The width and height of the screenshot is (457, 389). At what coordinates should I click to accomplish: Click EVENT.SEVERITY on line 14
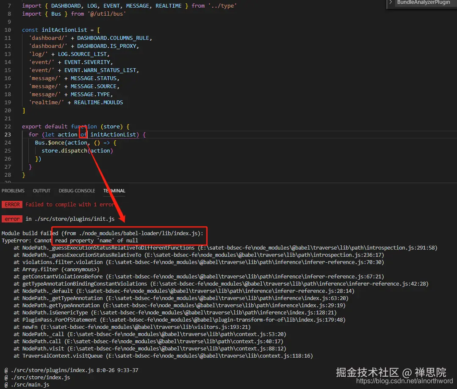pos(87,62)
